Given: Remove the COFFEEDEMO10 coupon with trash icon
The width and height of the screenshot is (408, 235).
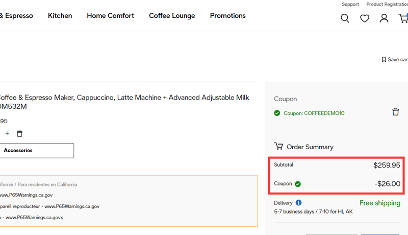Looking at the screenshot, I should point(395,112).
